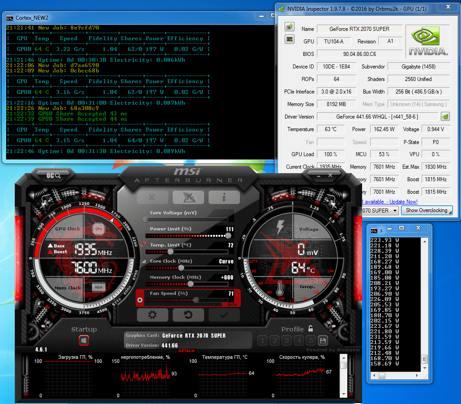Viewport: 461px width, 404px height.
Task: Click the DETACH monitoring panel label
Action: pyautogui.click(x=186, y=351)
